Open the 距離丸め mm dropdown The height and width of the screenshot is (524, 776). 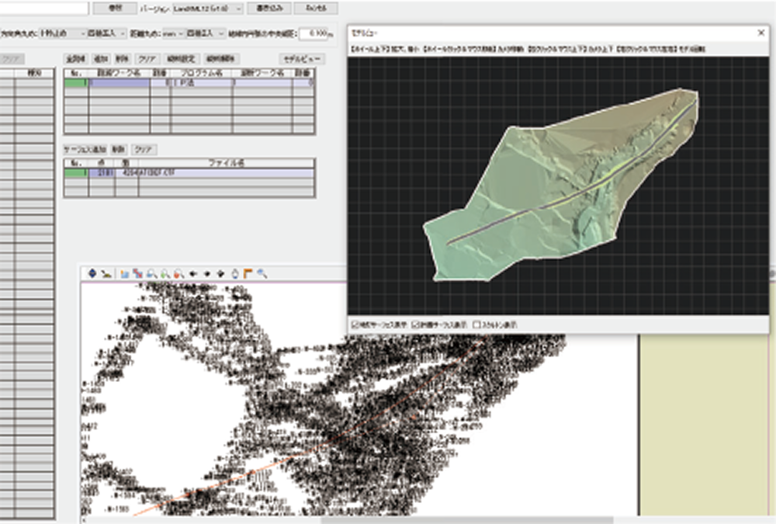[x=173, y=33]
